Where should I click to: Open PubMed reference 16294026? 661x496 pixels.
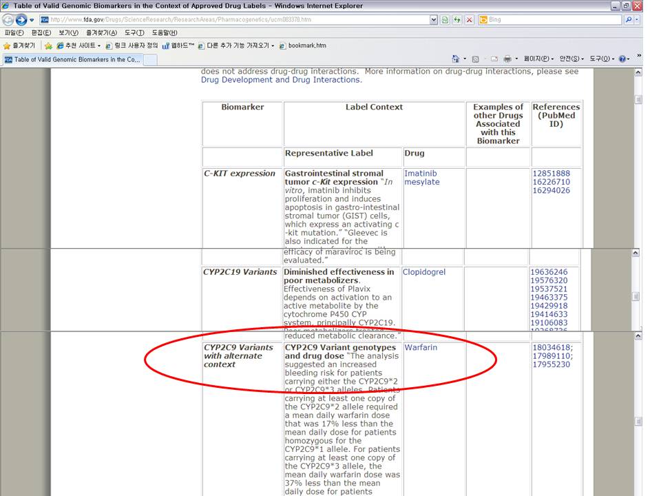click(x=551, y=190)
